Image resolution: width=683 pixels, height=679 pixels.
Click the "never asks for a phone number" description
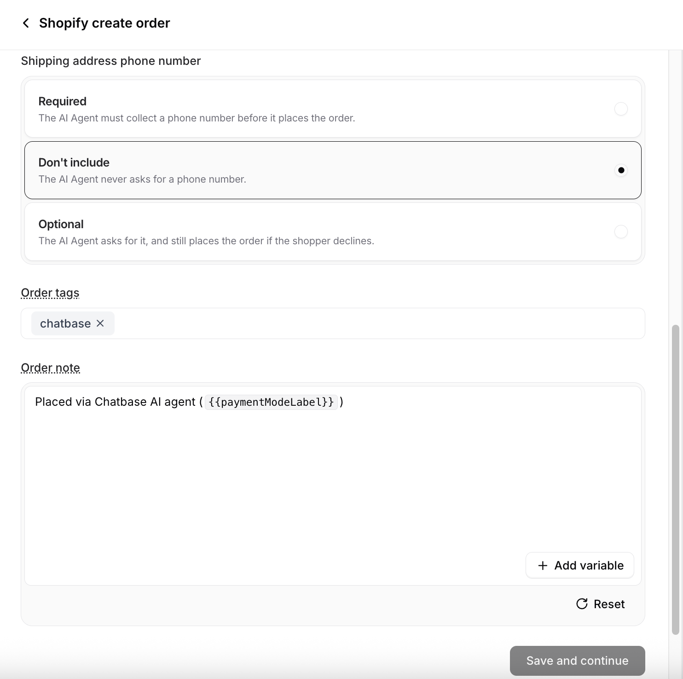pyautogui.click(x=142, y=179)
